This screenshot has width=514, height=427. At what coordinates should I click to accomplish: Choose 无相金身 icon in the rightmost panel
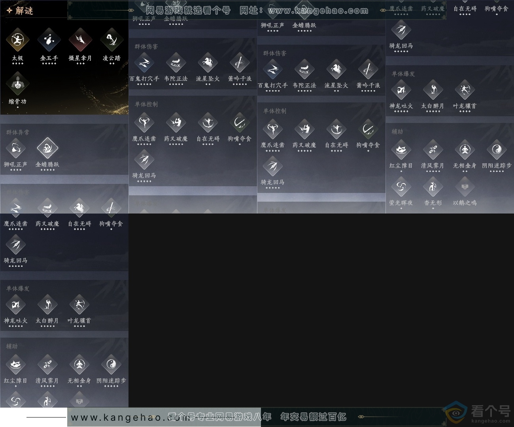pyautogui.click(x=465, y=149)
